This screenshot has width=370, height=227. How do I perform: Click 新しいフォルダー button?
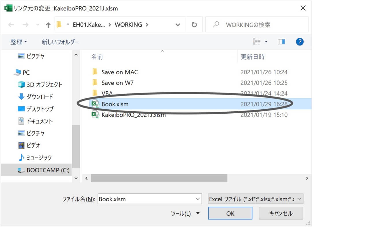(60, 42)
